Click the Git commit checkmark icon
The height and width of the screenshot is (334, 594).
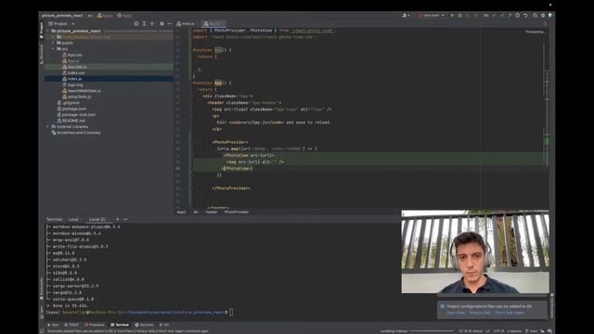(x=501, y=16)
